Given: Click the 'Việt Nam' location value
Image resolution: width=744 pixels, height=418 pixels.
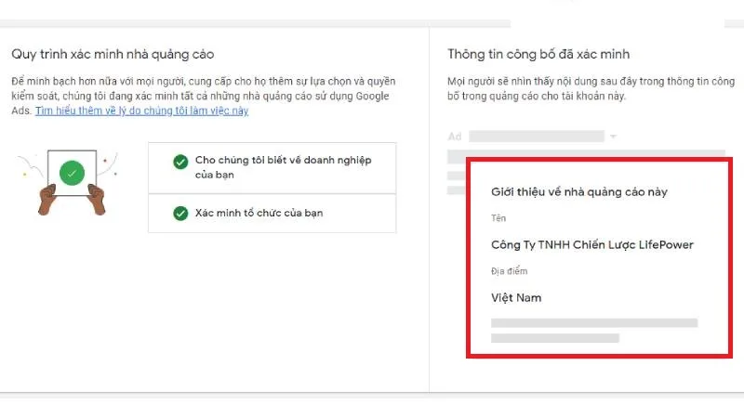Looking at the screenshot, I should 516,297.
